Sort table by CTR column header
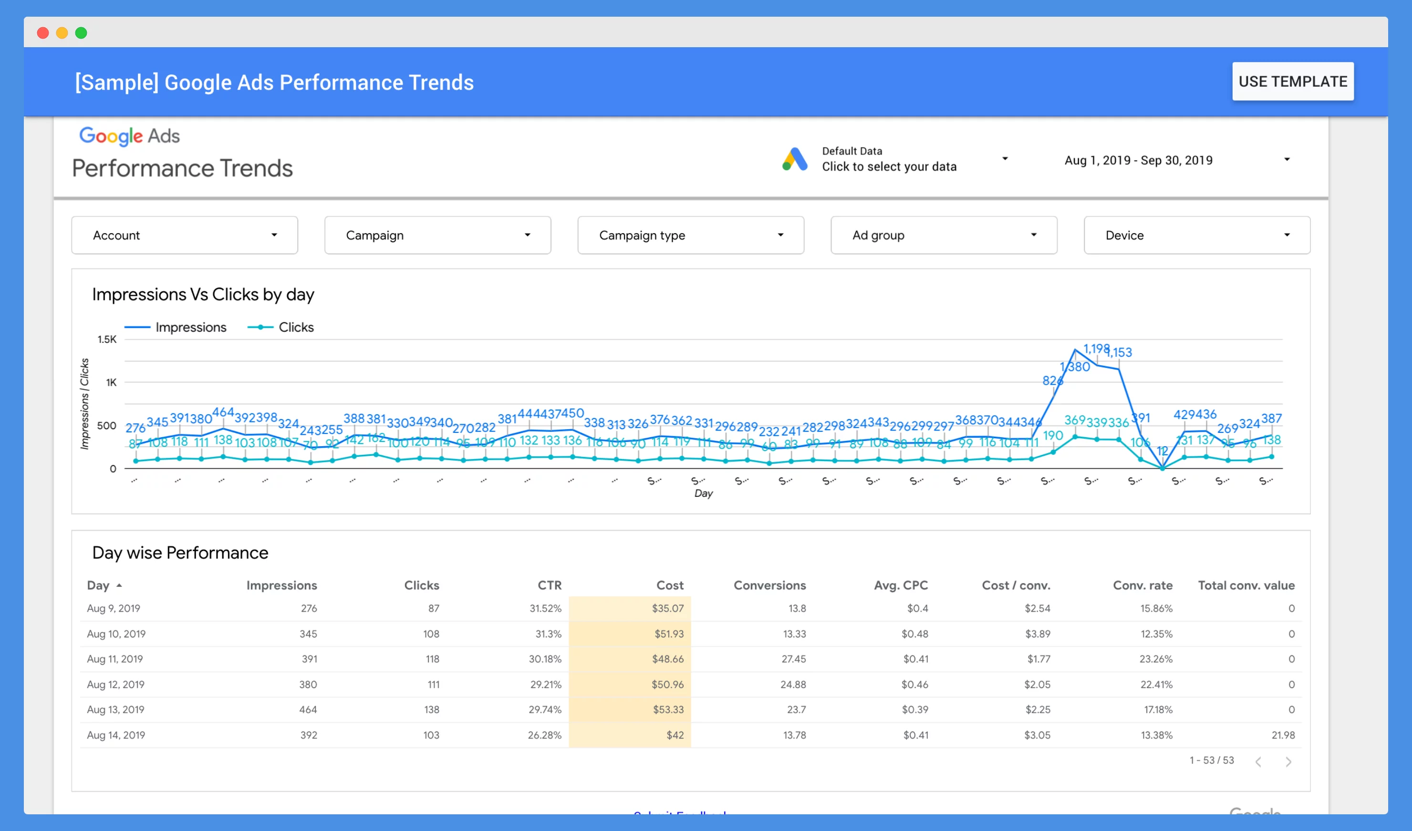The image size is (1412, 831). pyautogui.click(x=549, y=585)
